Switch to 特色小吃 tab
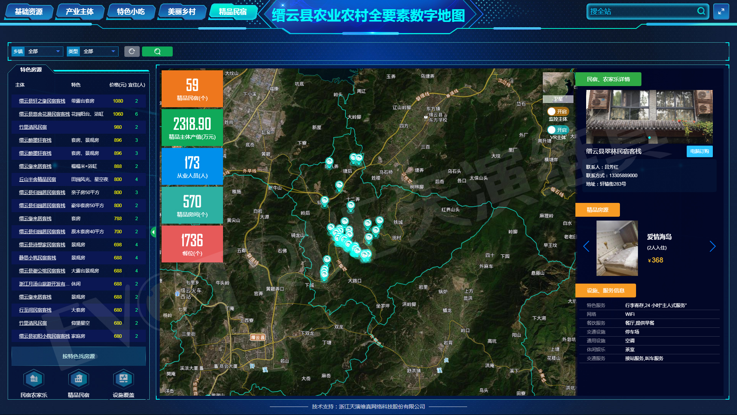Screen dimensions: 737x415 [x=131, y=12]
